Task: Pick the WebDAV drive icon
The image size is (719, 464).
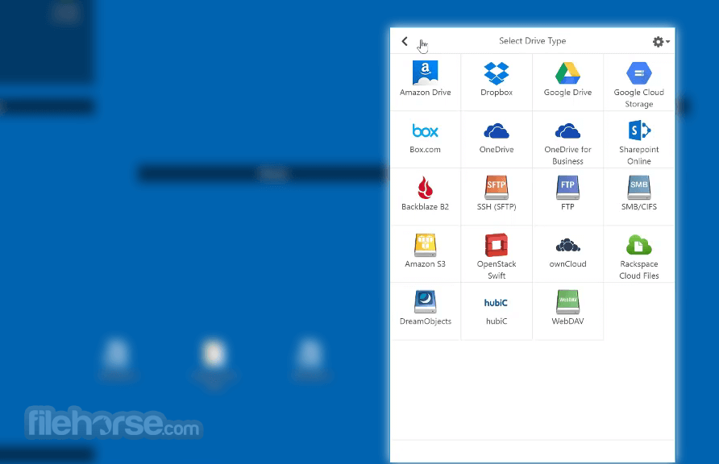Action: pyautogui.click(x=567, y=302)
